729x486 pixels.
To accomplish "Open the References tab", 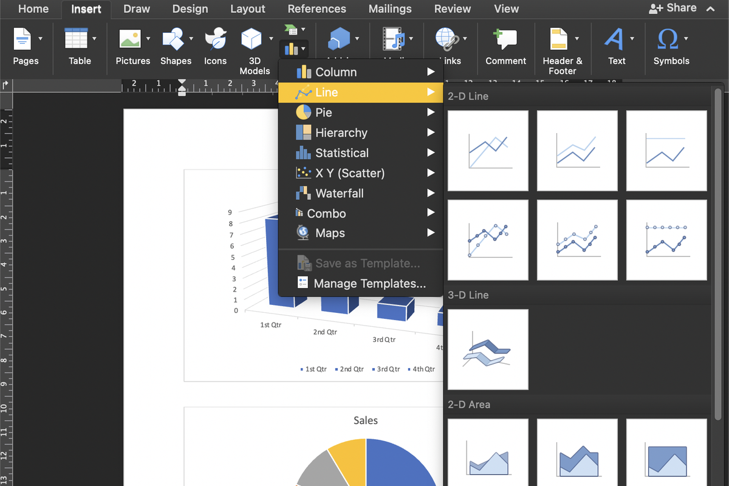I will tap(317, 9).
